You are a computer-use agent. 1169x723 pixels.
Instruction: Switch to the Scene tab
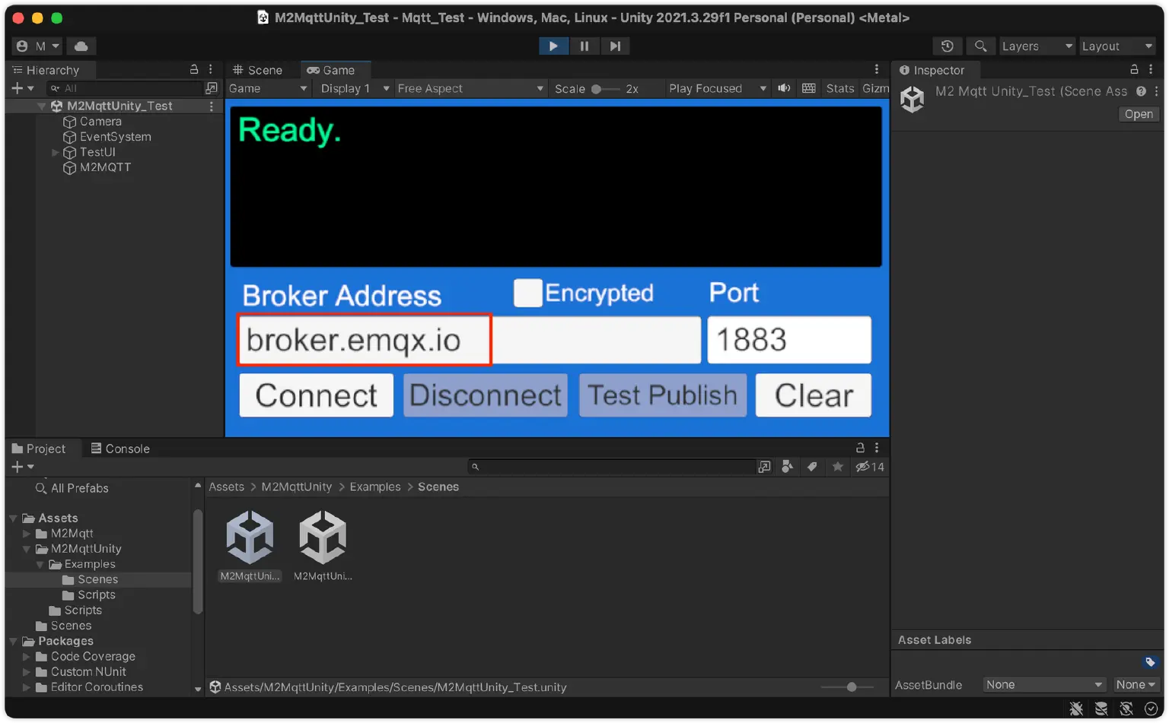coord(259,70)
